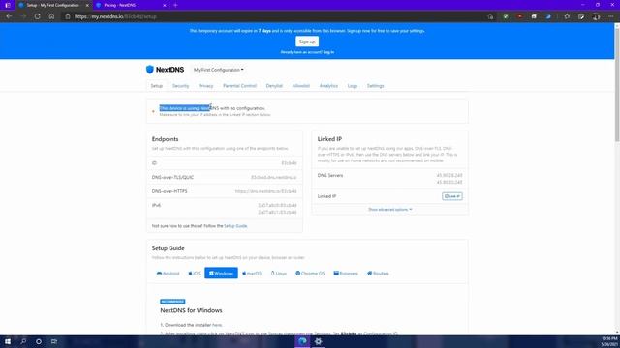Close the Pricing - NextDNS tab

[165, 5]
